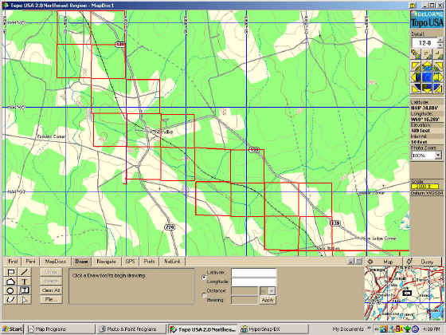The image size is (446, 335).
Task: Open the Print tab
Action: coord(31,262)
